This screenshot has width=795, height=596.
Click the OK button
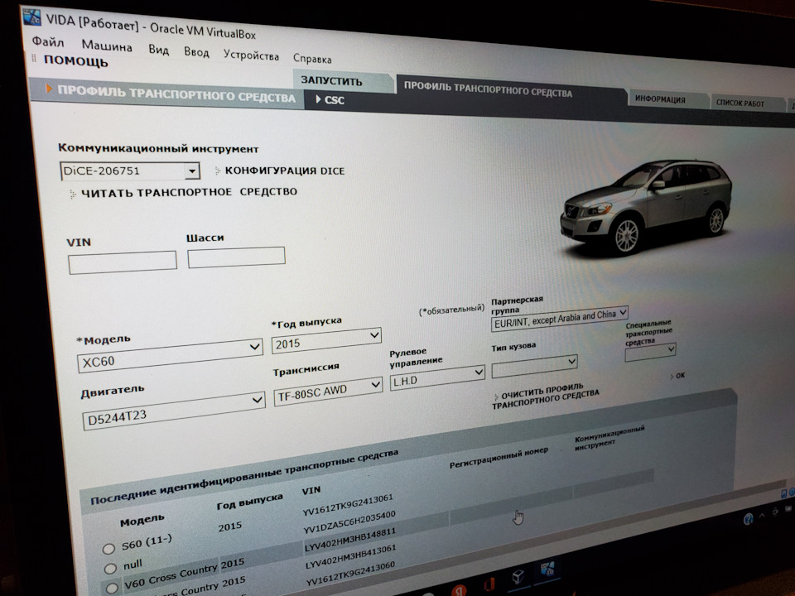pyautogui.click(x=681, y=376)
